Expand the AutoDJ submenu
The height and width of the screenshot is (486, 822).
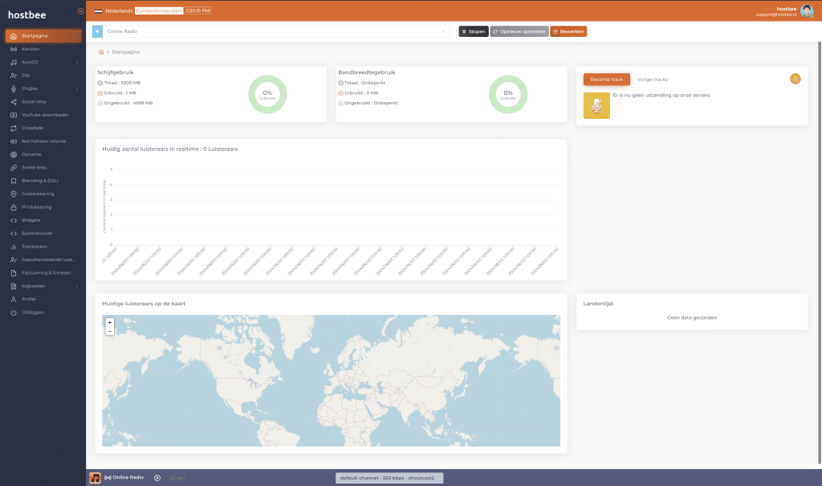(x=77, y=62)
